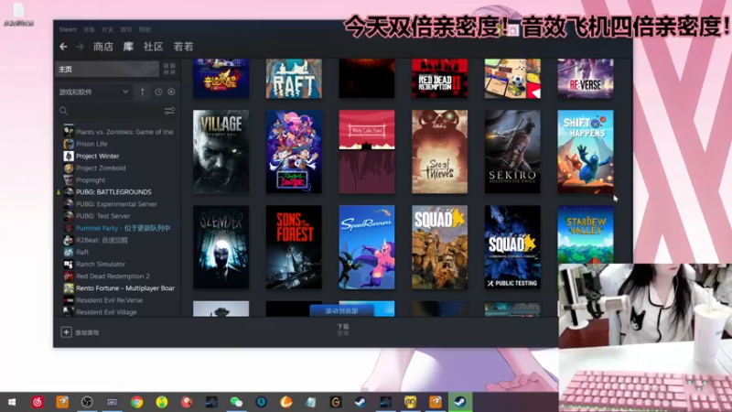The image size is (732, 412).
Task: Go back with the left arrow
Action: [63, 47]
